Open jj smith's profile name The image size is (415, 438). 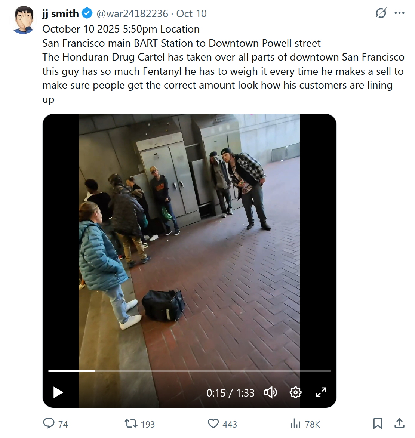pos(60,14)
